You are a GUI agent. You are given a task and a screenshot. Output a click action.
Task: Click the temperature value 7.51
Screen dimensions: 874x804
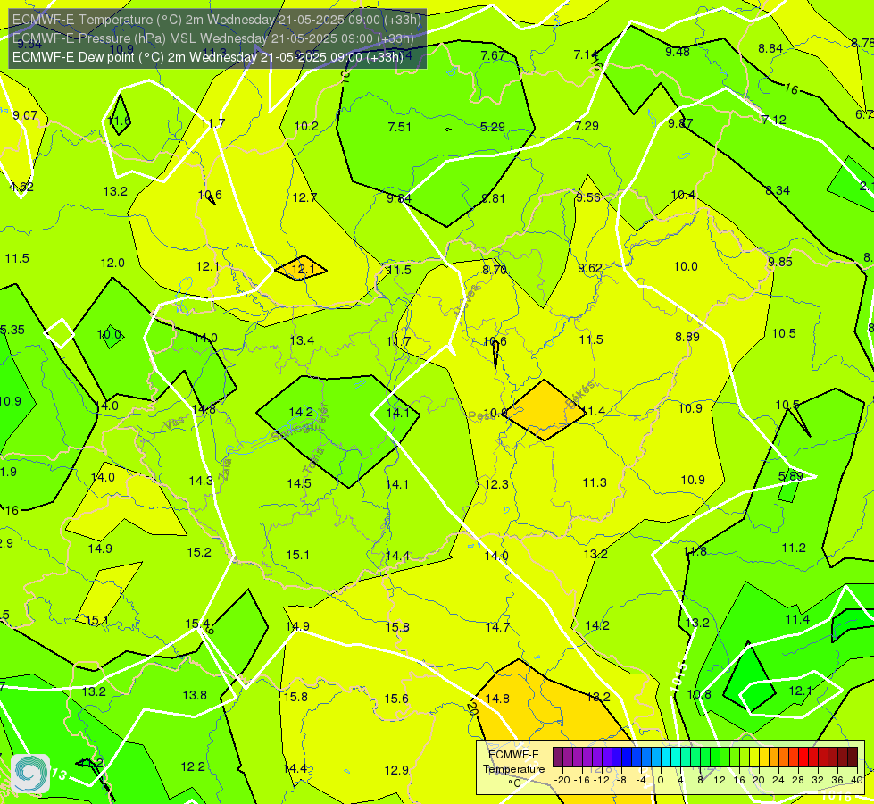(x=400, y=127)
